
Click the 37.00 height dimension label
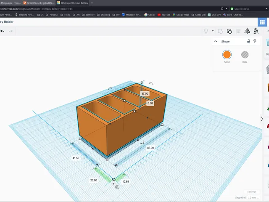[145, 93]
